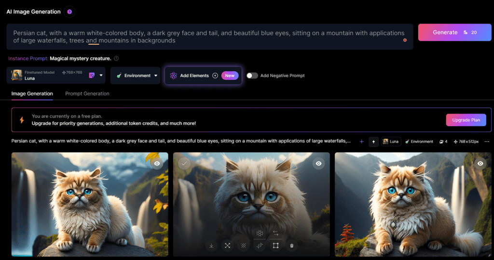Click the Generate button

coord(454,32)
